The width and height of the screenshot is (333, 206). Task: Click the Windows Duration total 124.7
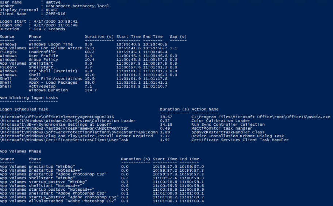91,90
